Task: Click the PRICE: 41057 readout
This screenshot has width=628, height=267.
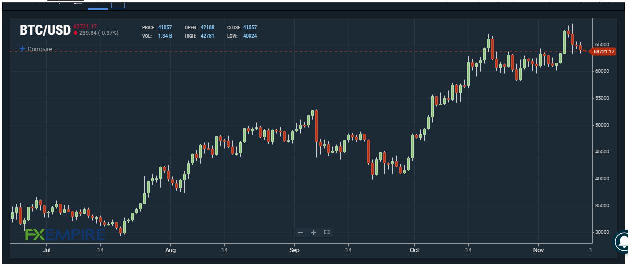Action: [157, 28]
